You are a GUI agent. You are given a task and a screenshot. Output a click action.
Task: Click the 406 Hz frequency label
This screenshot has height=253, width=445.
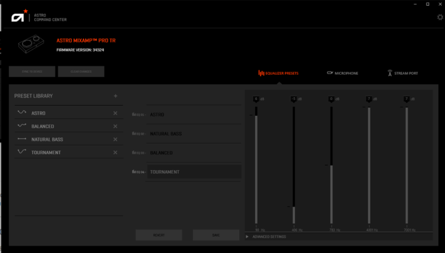point(297,230)
